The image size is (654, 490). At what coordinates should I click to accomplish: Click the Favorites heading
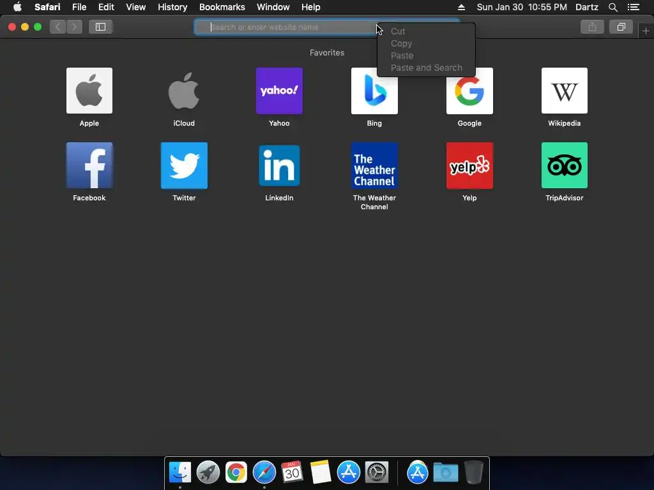pos(327,52)
